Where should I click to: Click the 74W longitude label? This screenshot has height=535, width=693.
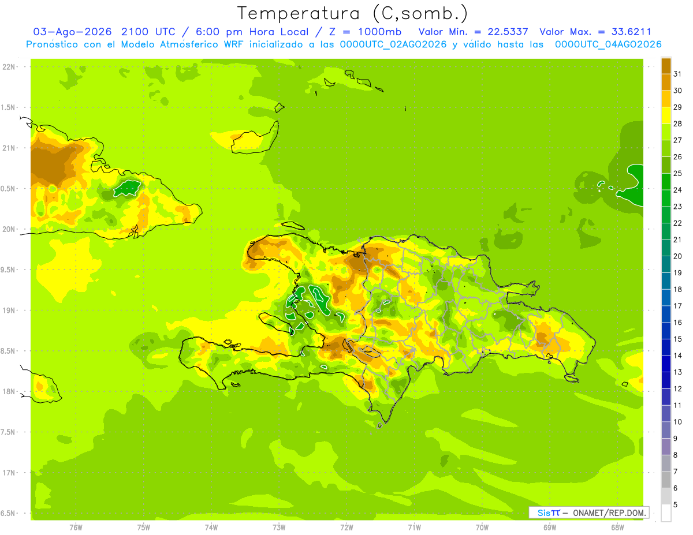coord(211,527)
